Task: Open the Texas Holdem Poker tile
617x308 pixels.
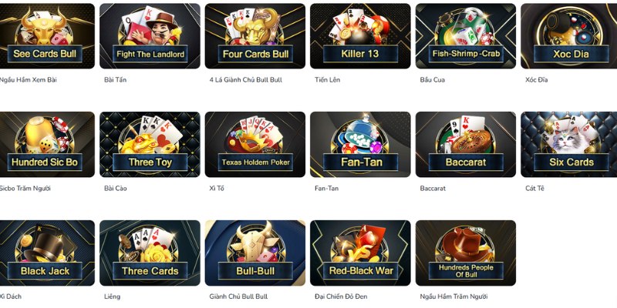Action: [x=255, y=145]
